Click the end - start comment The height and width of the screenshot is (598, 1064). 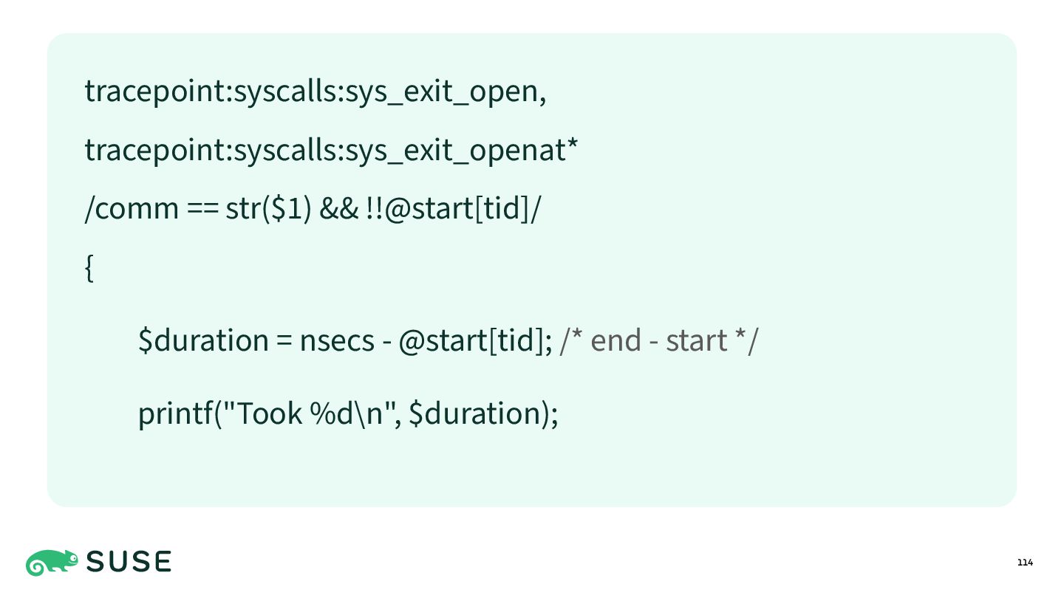tap(659, 341)
